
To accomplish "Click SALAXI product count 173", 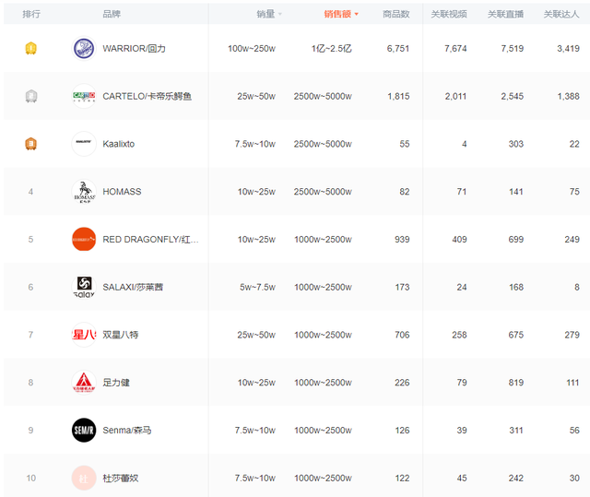I will coord(402,287).
